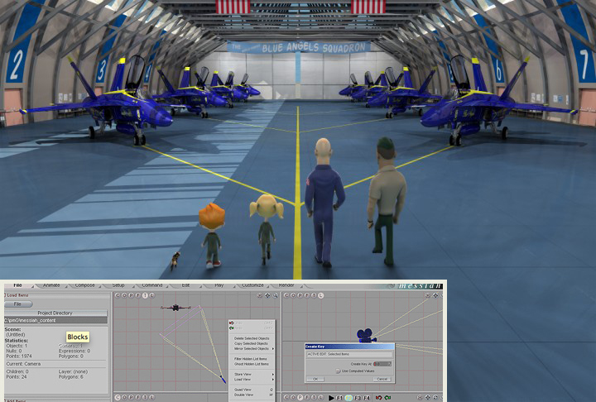
Task: Switch upper-left viewport to Perspective (P)
Action: point(131,295)
